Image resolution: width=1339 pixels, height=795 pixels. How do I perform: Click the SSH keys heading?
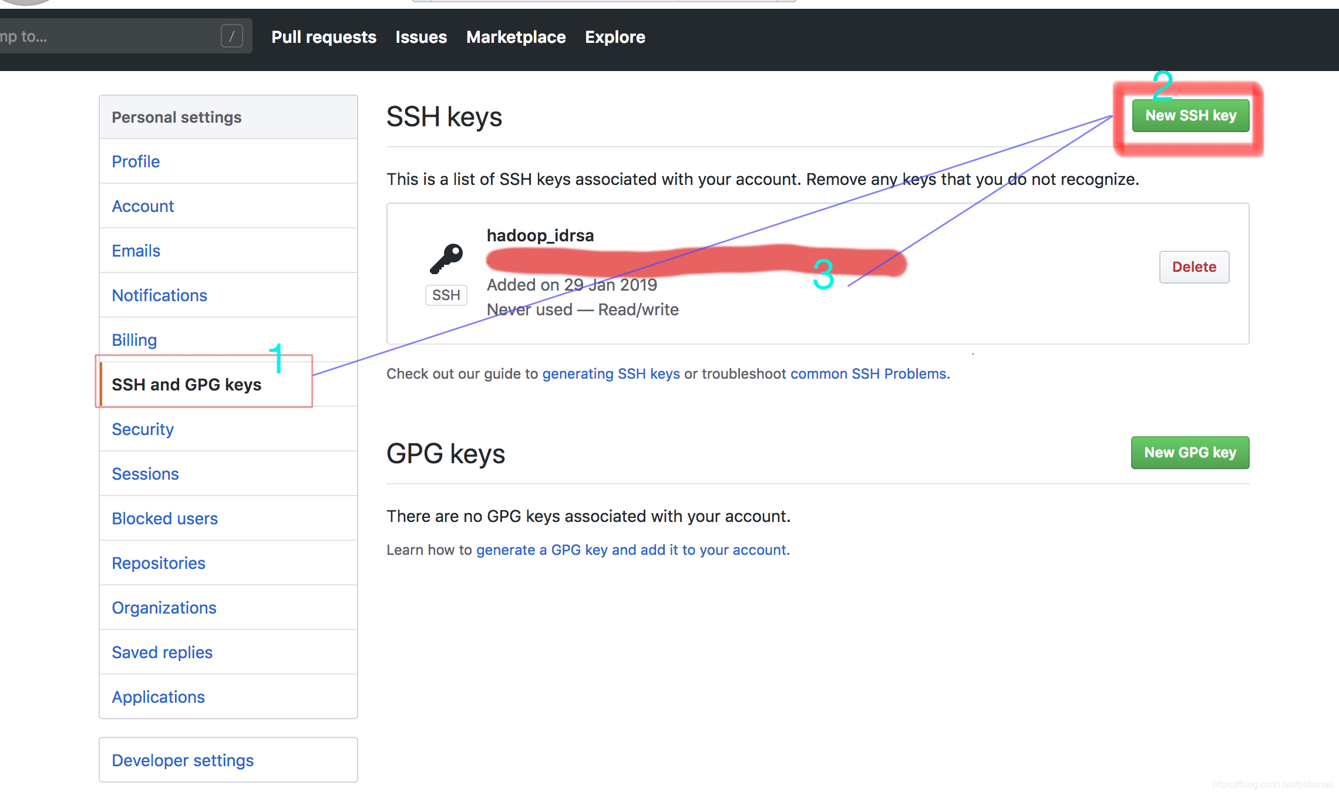pos(444,117)
